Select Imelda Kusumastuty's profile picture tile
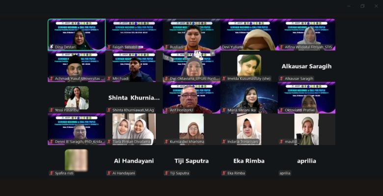 click(249, 66)
